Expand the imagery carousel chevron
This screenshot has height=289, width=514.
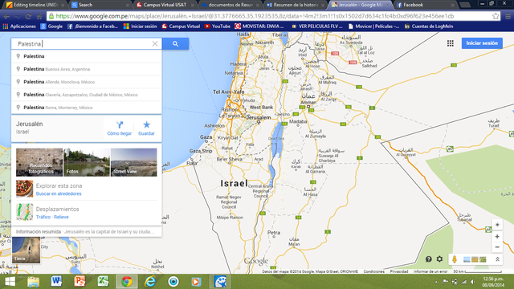point(497,259)
